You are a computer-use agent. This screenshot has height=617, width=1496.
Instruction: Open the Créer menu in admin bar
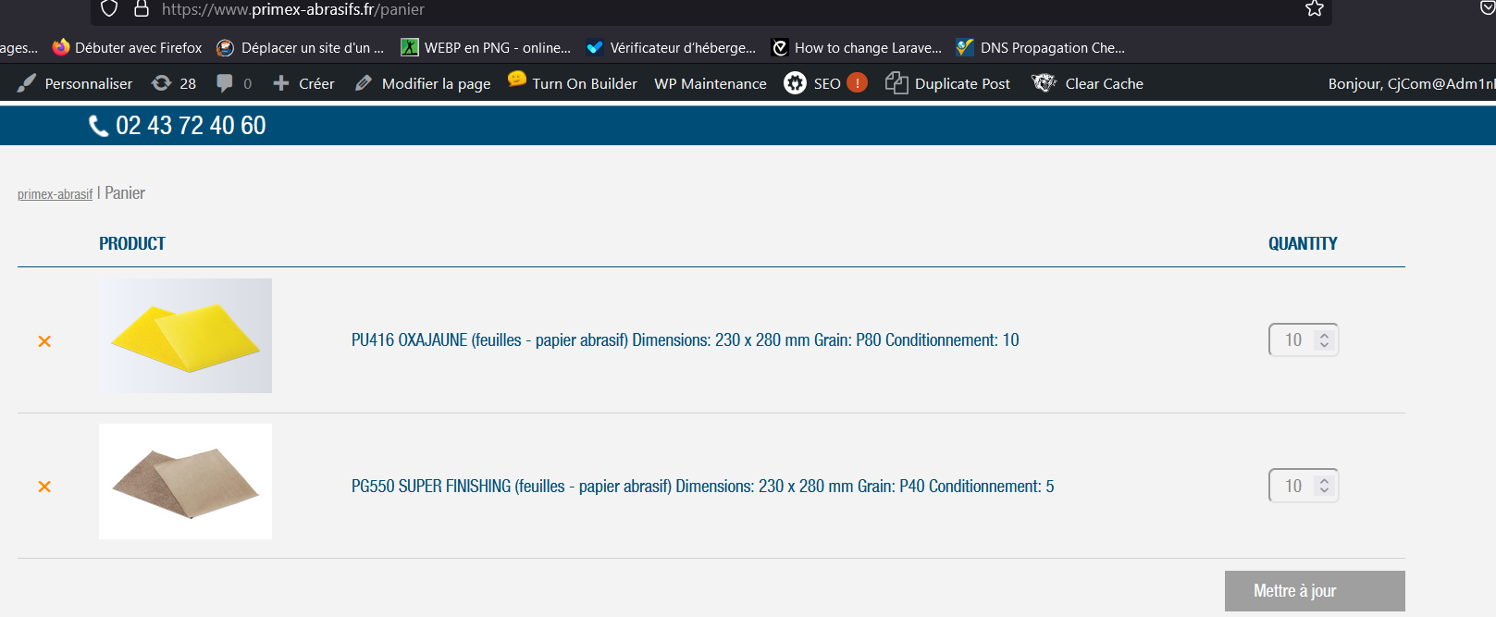[303, 83]
